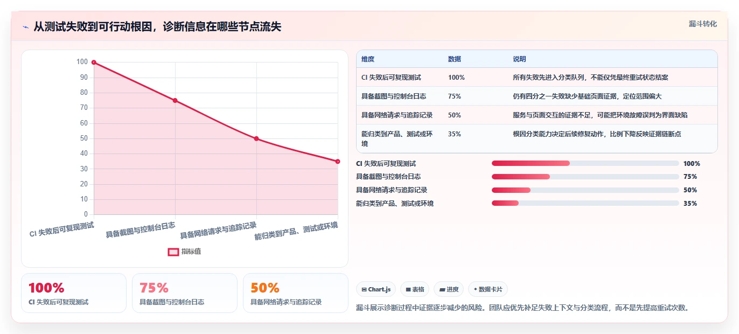Open the 50% 具备网络请求与追踪记录 stat card
This screenshot has width=739, height=334.
[x=296, y=293]
